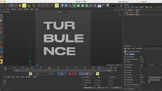Click the coordinate system icon

point(51,6)
